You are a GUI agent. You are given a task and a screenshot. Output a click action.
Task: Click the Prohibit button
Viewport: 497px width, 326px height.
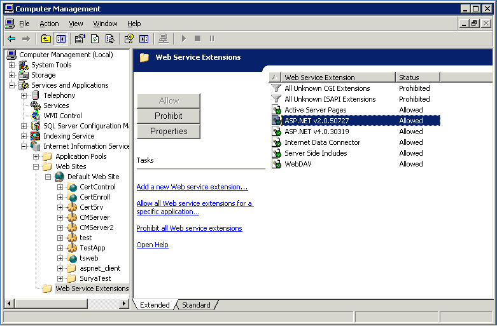(169, 116)
